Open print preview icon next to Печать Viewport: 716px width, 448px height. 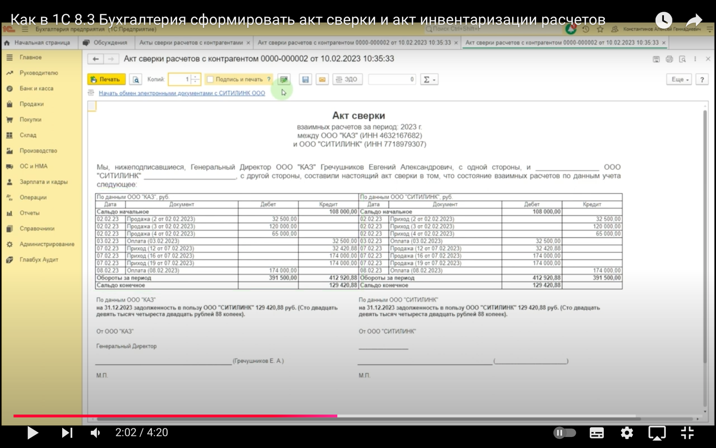click(x=135, y=79)
